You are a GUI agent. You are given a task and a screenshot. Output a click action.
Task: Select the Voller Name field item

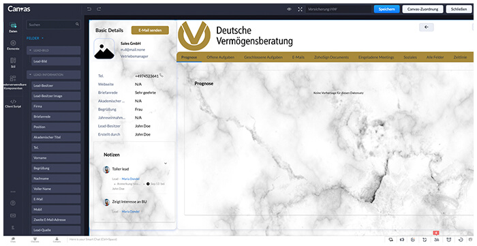[56, 189]
